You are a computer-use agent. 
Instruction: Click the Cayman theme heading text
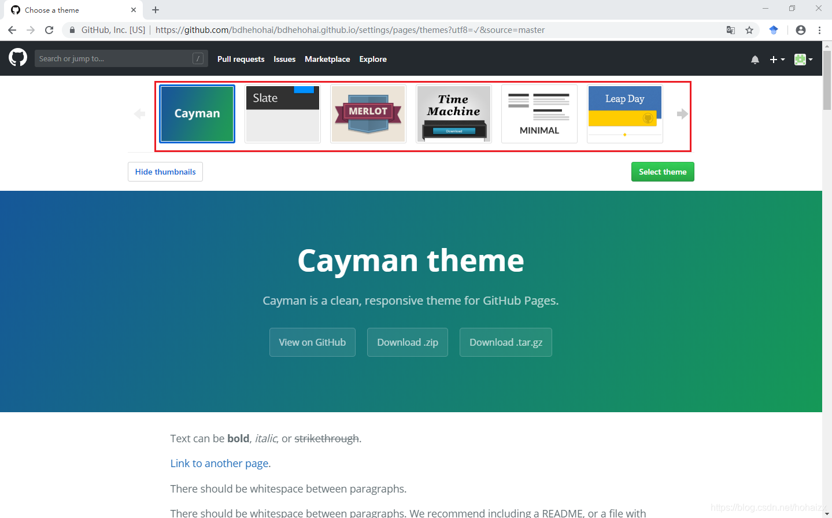[x=411, y=261]
